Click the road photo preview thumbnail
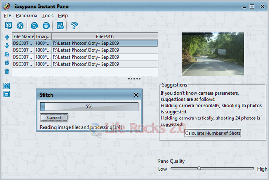The image size is (269, 180). 213,54
